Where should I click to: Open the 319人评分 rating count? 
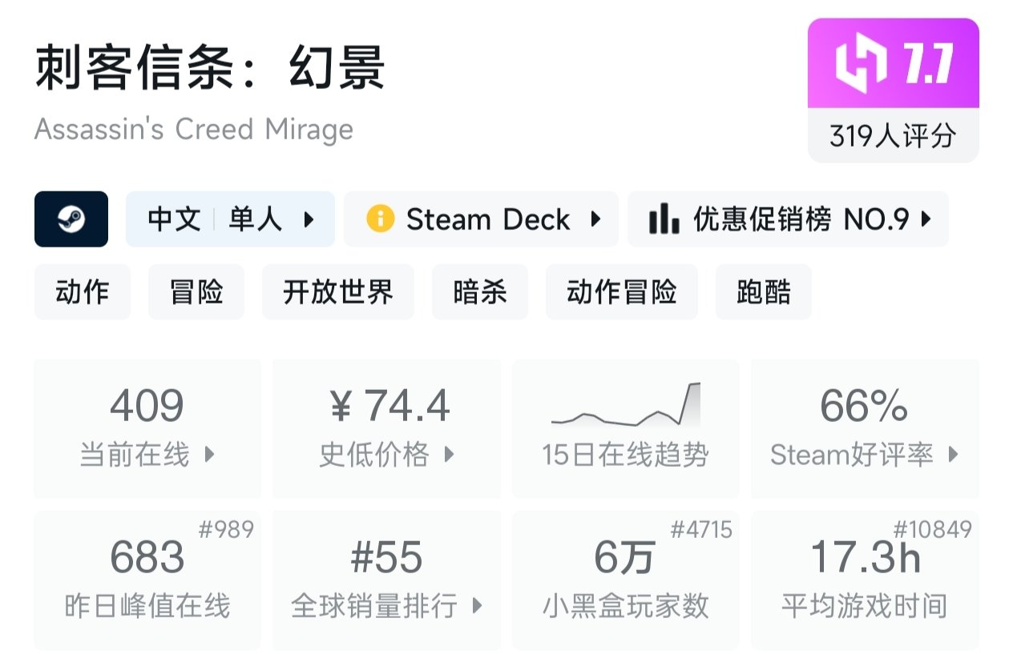(893, 136)
